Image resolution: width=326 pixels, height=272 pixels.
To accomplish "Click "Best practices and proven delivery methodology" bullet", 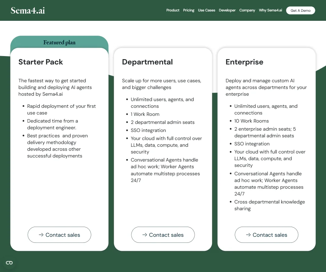I will click(57, 146).
